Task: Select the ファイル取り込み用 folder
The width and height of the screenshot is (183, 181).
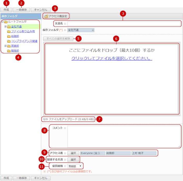Action: click(23, 31)
